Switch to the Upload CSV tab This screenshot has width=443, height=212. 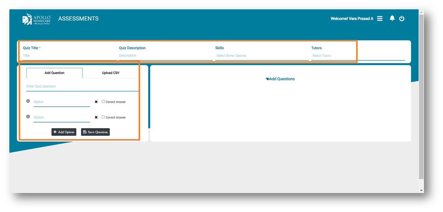point(111,73)
